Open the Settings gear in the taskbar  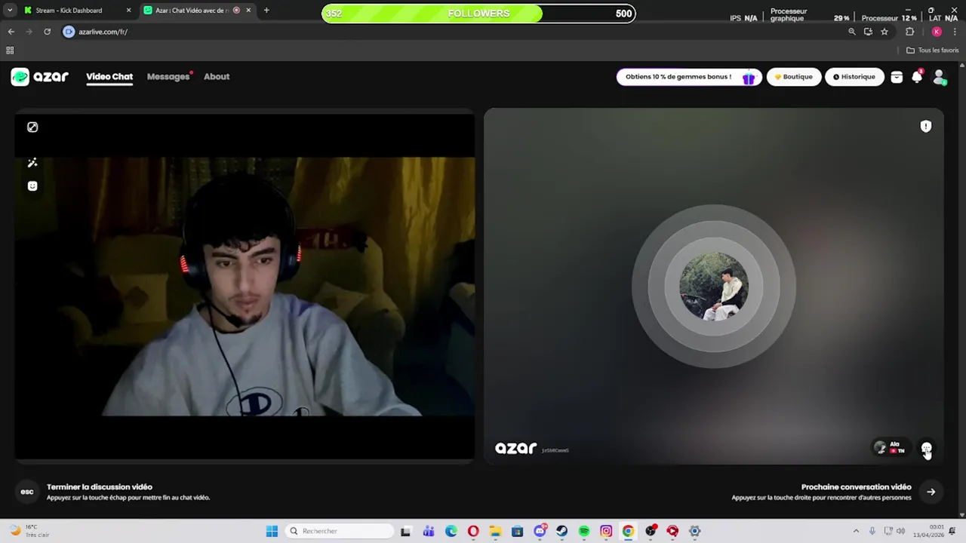695,531
